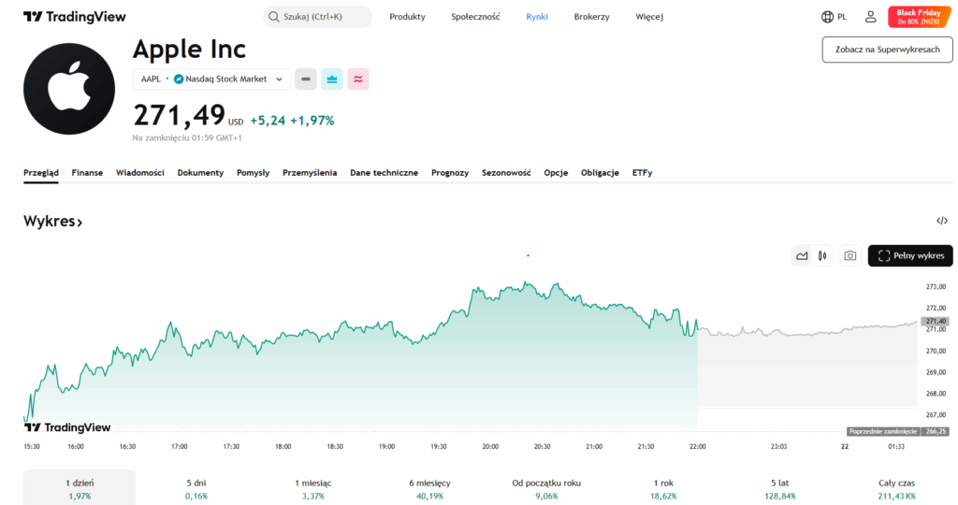The image size is (958, 505).
Task: Click the TradingView watermark logo on chart
Action: [67, 427]
